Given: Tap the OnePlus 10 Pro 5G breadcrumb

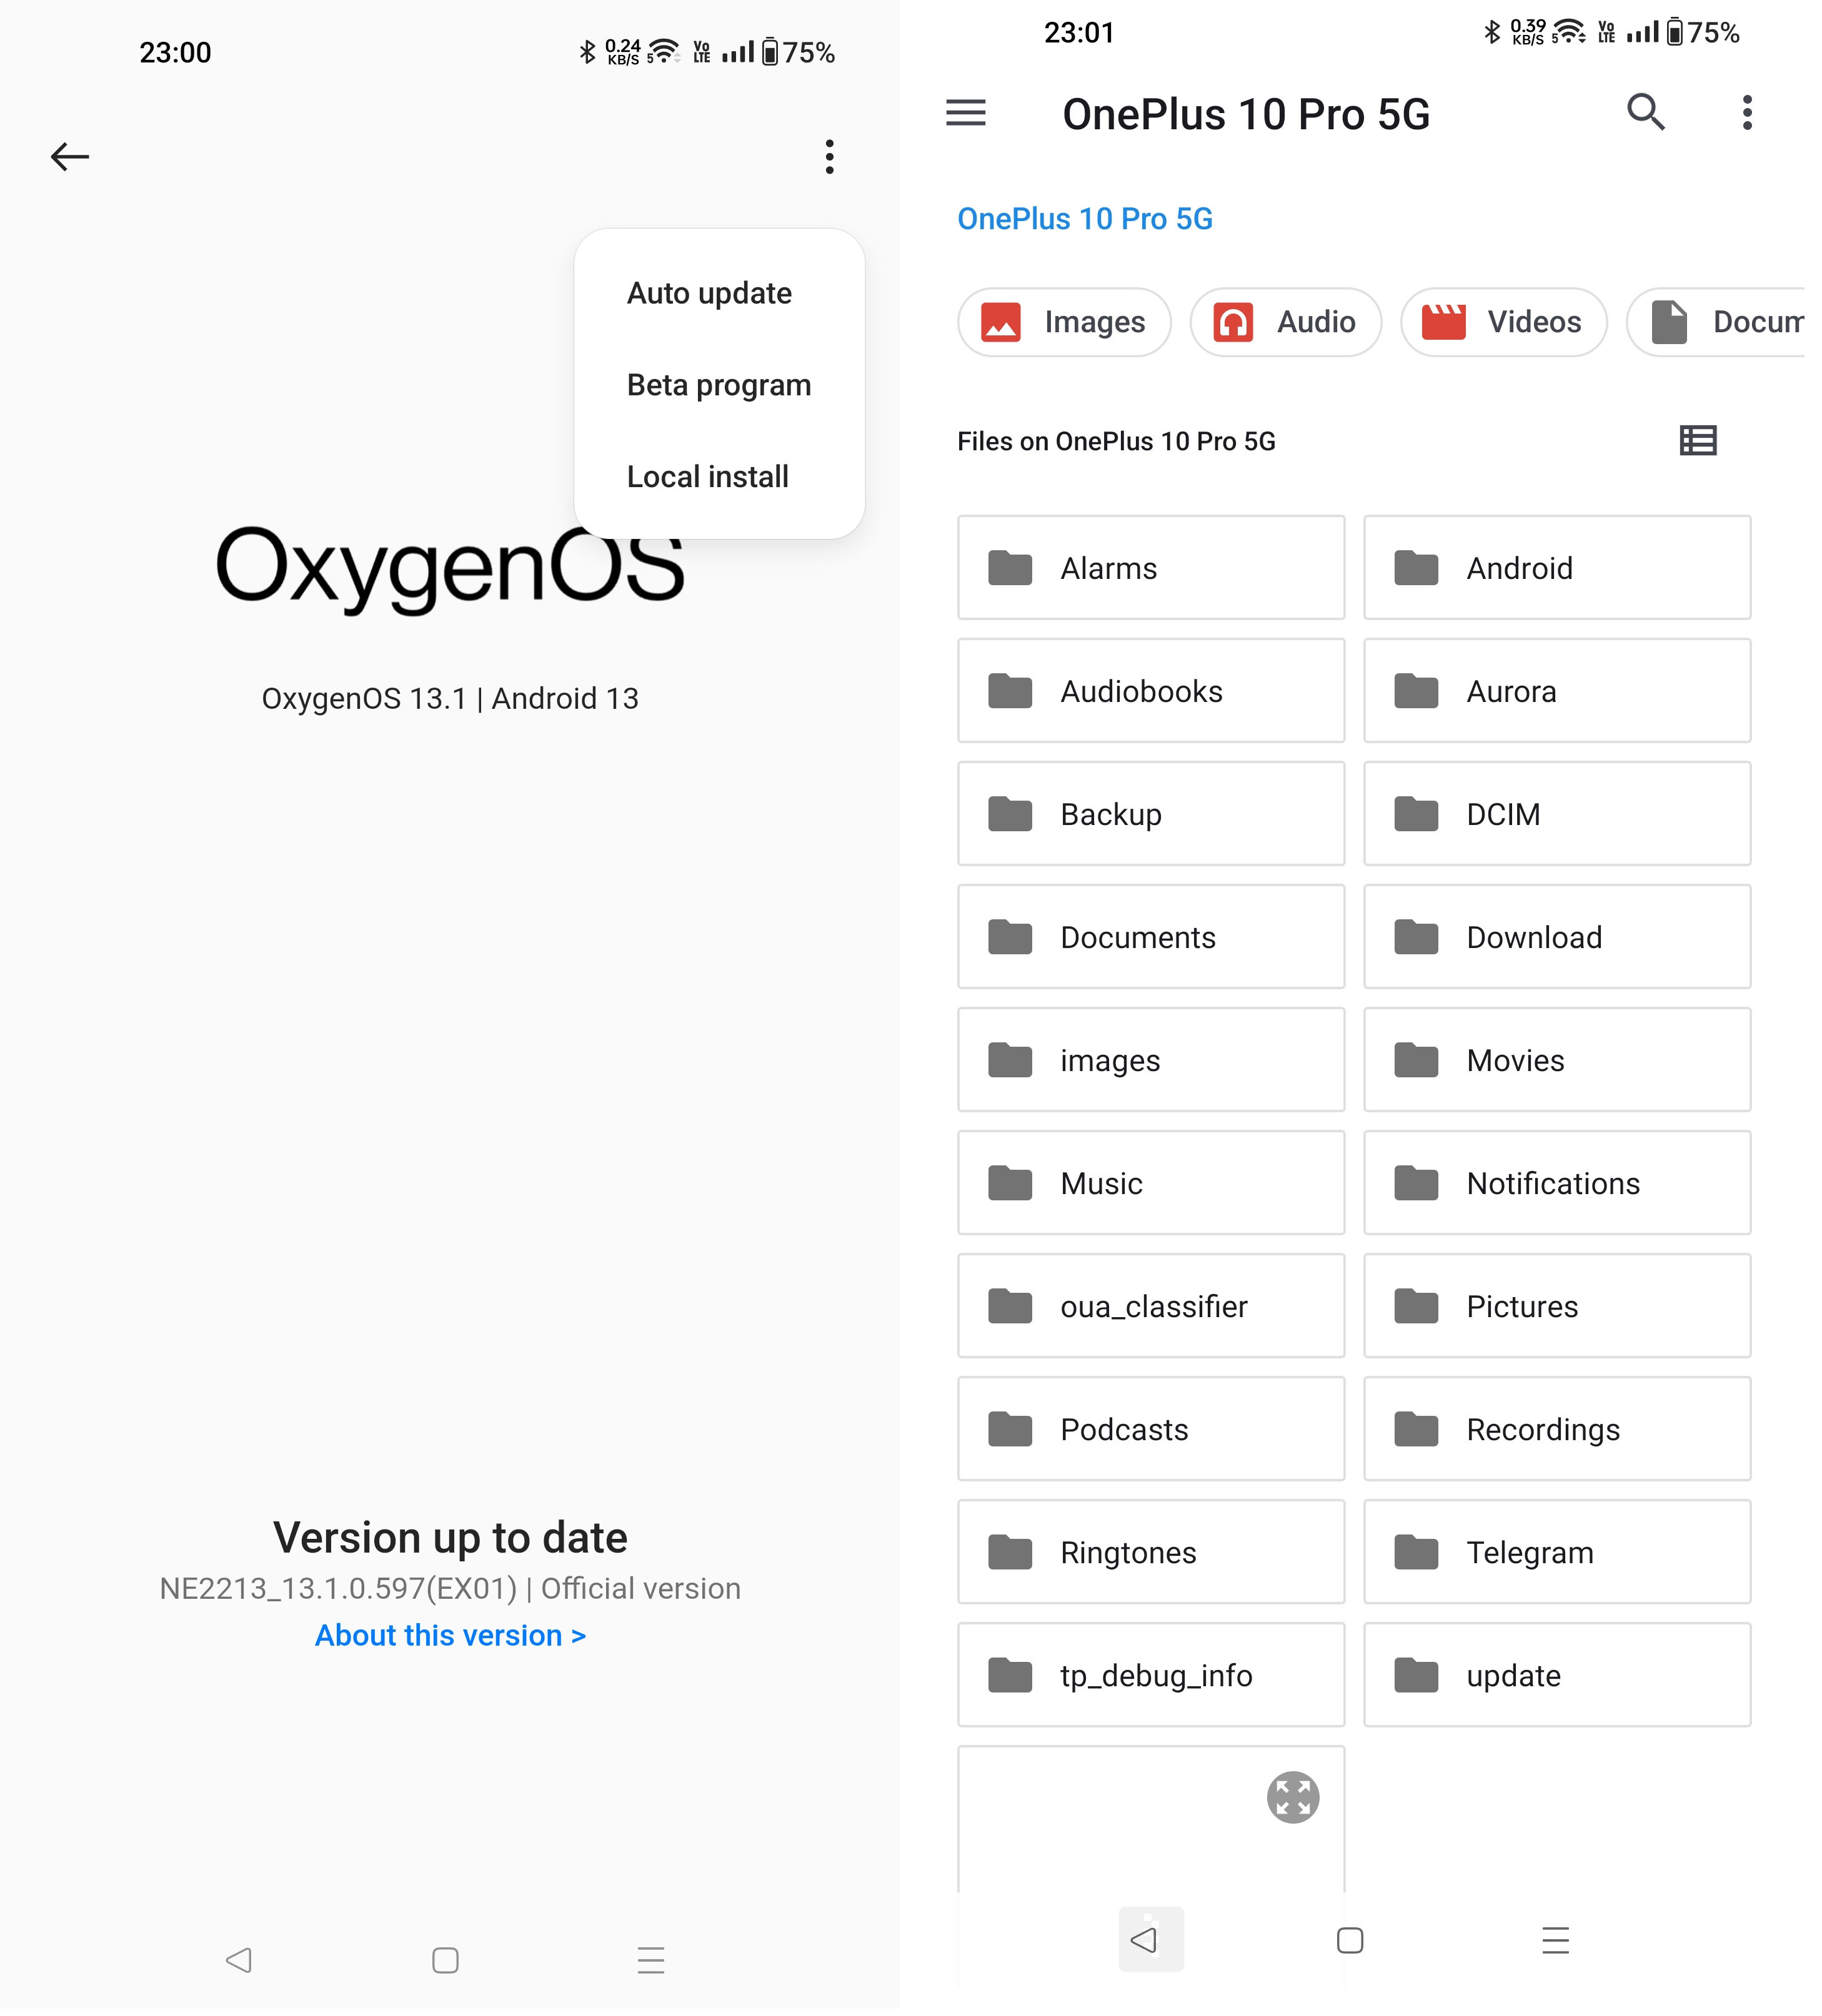Looking at the screenshot, I should pos(1085,218).
